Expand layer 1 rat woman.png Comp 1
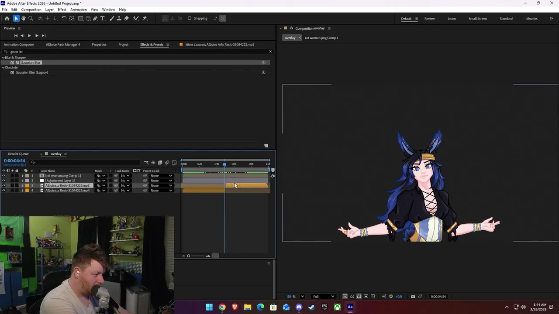Image resolution: width=559 pixels, height=314 pixels. [x=22, y=176]
